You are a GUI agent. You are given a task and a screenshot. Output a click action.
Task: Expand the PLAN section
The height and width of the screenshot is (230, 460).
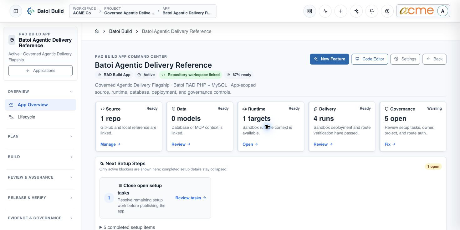tap(40, 136)
